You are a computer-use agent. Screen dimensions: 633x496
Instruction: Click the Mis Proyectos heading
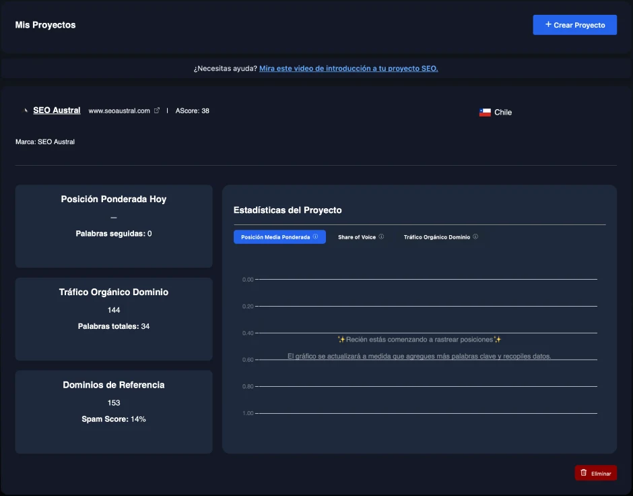45,25
